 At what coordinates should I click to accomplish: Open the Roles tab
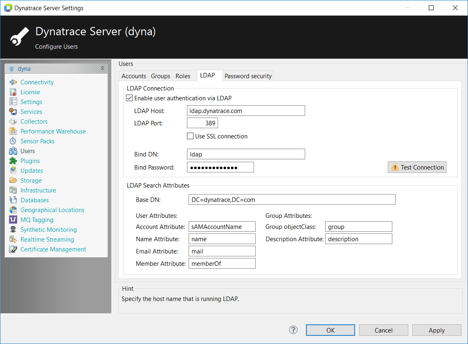[183, 76]
